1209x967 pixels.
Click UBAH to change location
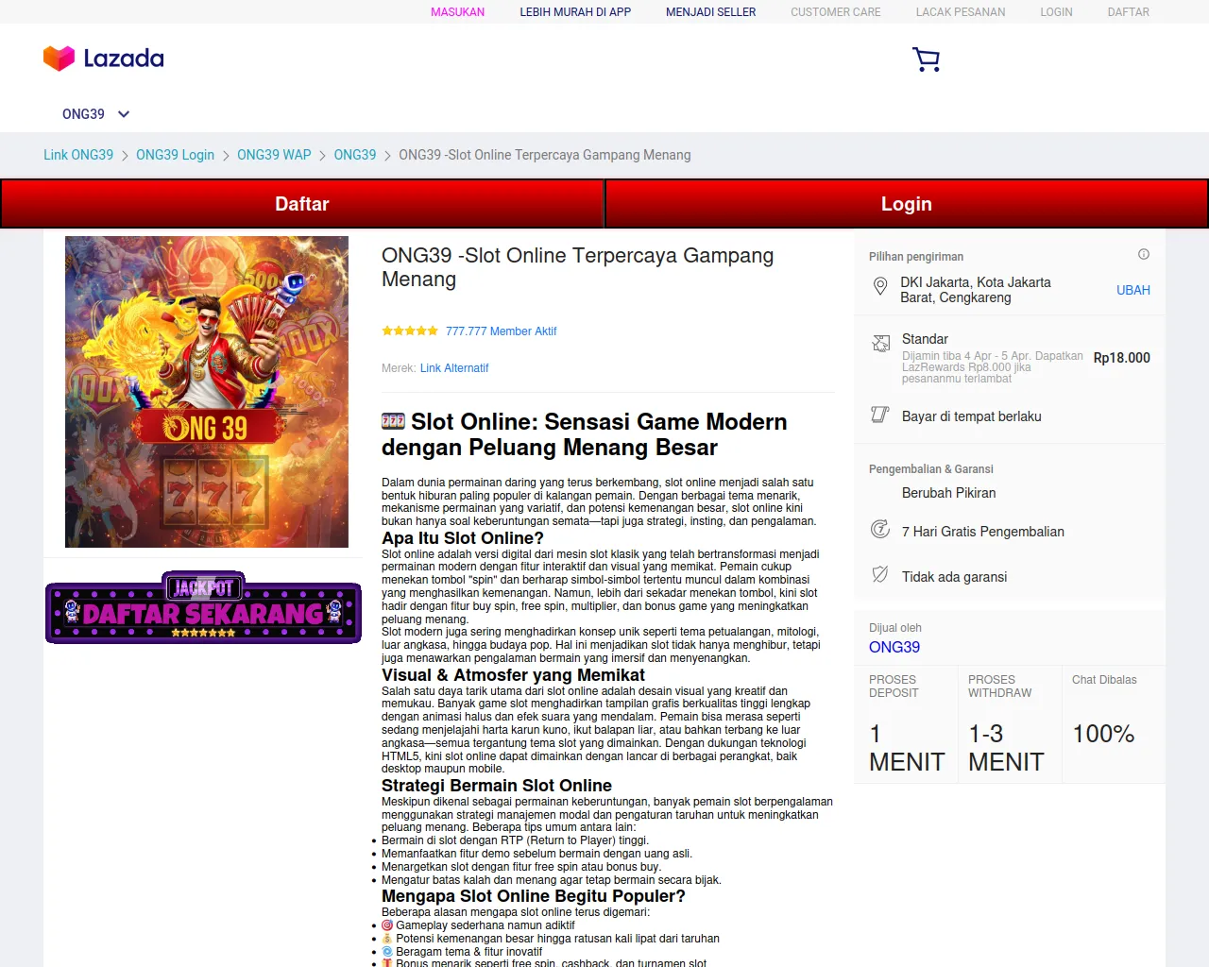pos(1132,290)
